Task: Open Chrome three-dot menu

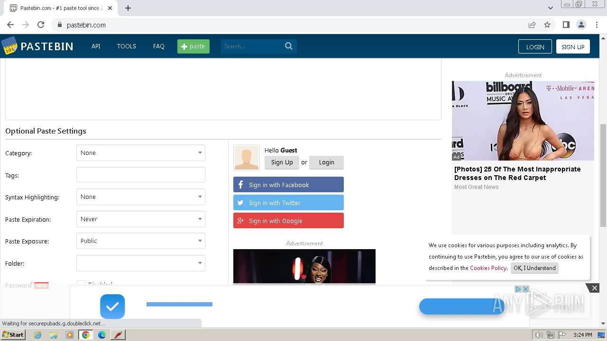Action: (x=597, y=25)
